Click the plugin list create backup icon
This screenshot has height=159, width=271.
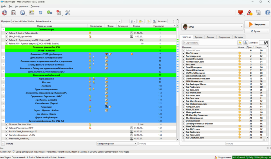coord(246,43)
